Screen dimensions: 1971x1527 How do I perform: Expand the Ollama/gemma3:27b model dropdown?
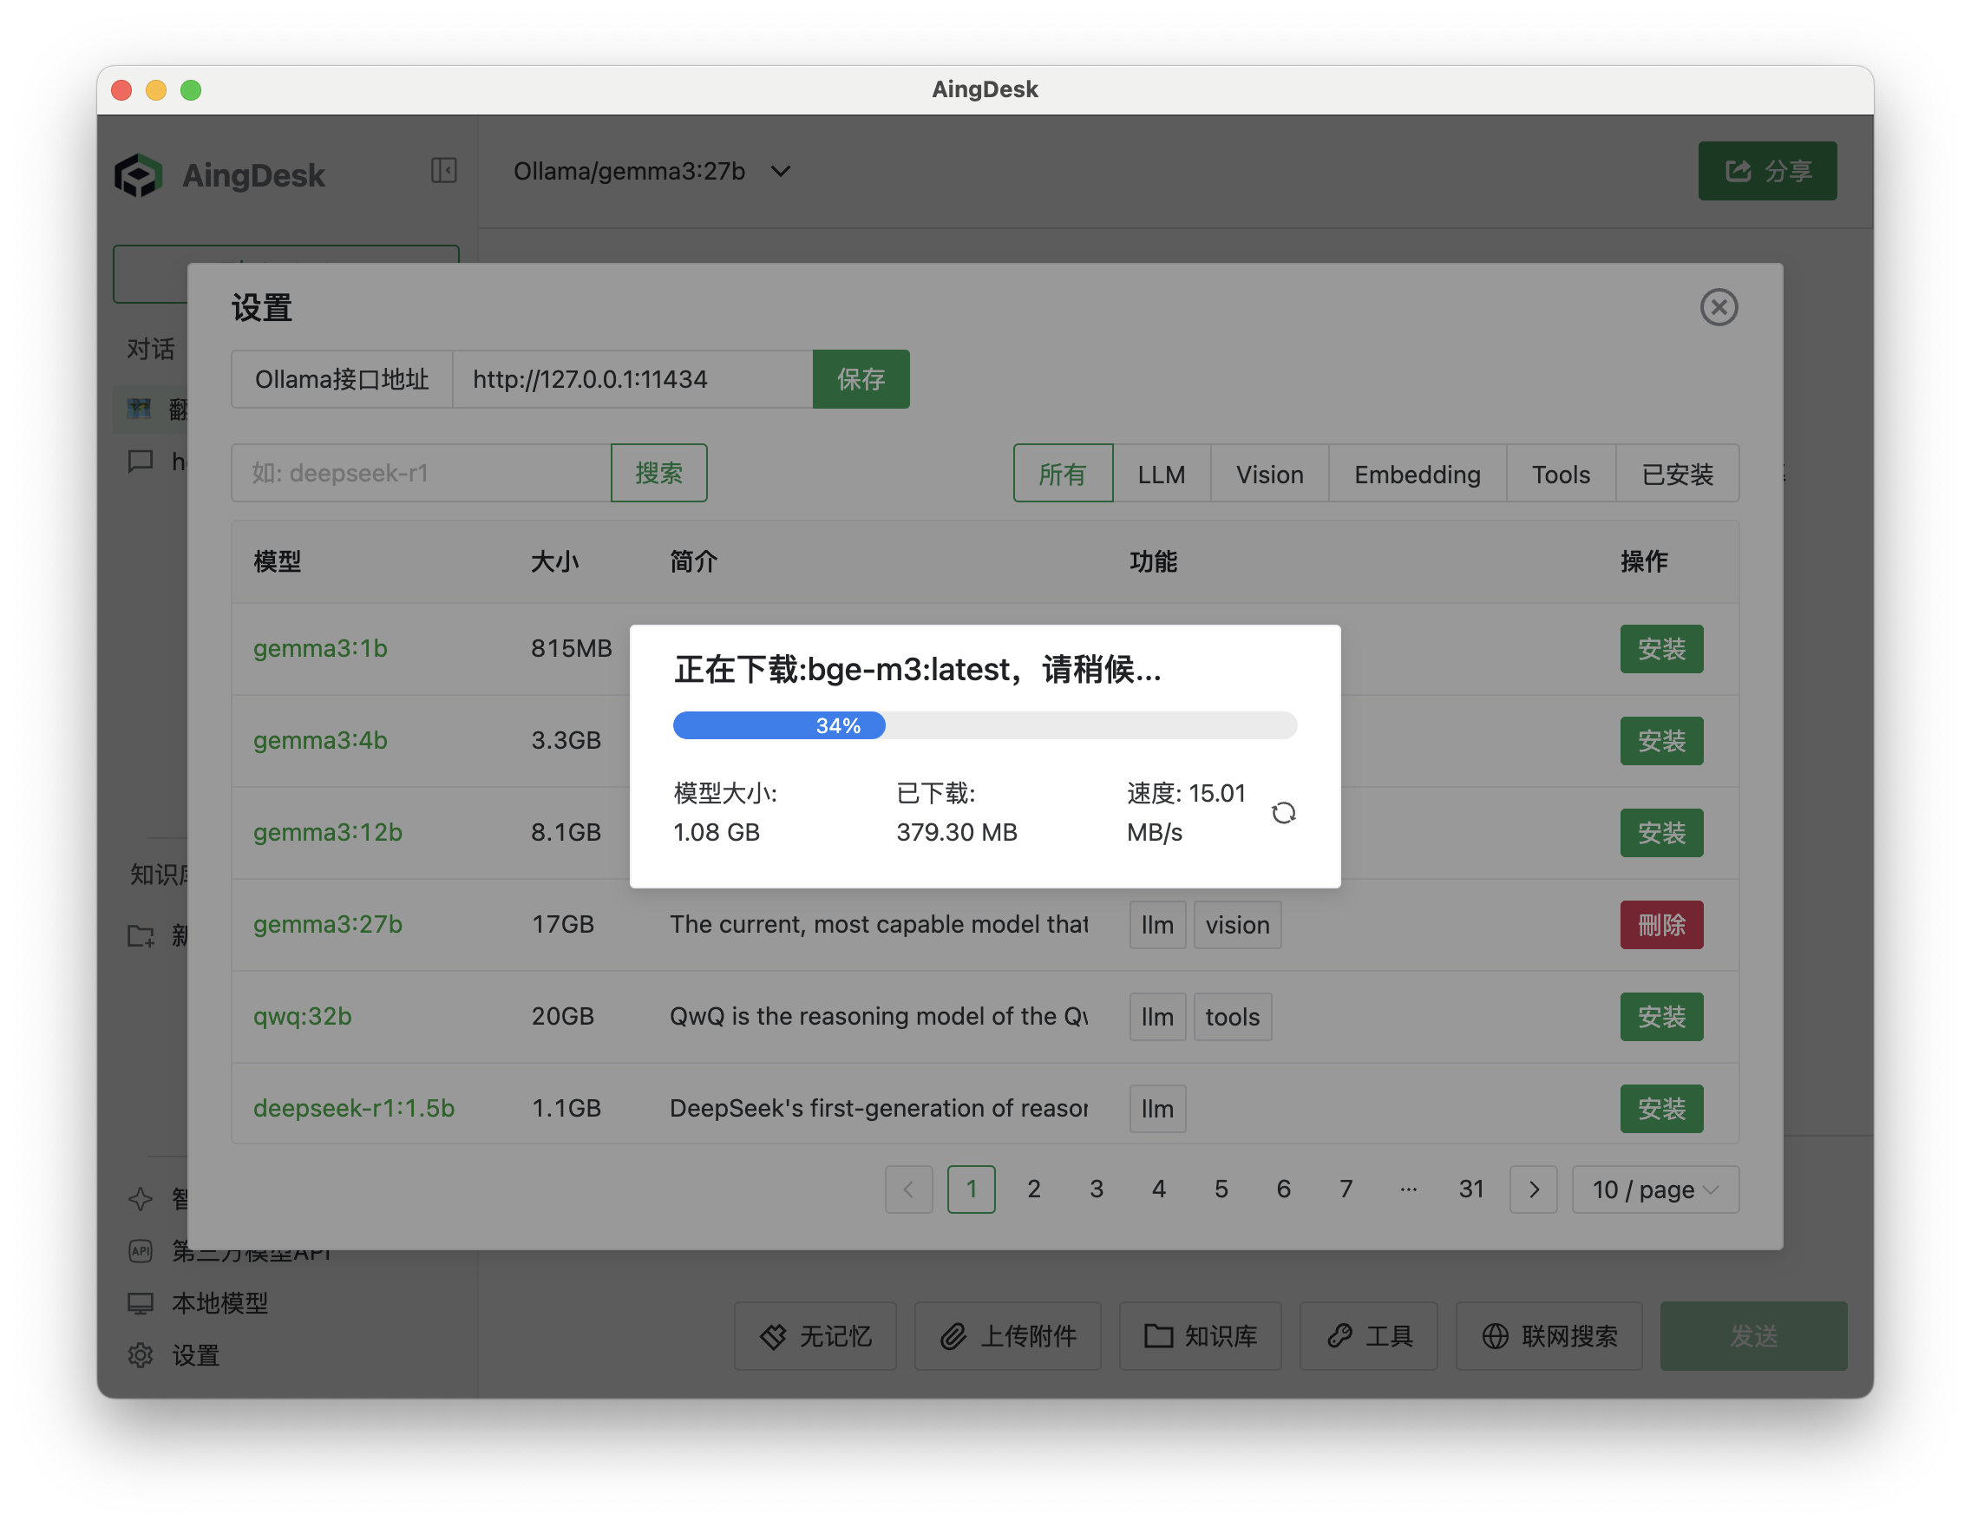tap(652, 172)
